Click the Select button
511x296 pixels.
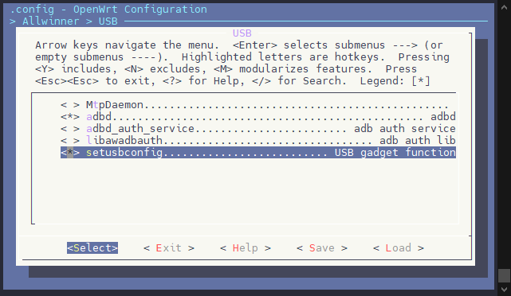[92, 247]
